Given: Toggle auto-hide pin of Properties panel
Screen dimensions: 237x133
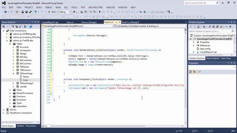Looking at the screenshot, I should click(231, 63).
